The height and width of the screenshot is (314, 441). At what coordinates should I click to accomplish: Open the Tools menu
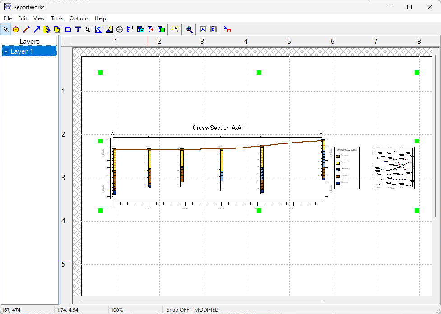pyautogui.click(x=57, y=18)
